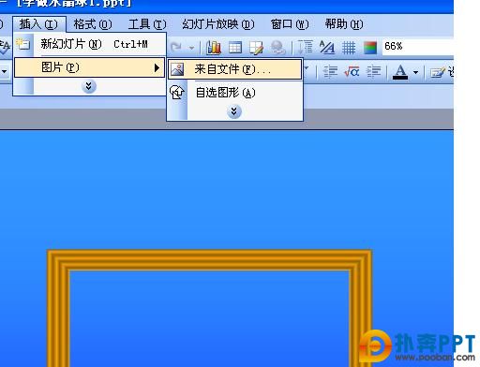
Task: Click the expand all icon
Action: 306,47
